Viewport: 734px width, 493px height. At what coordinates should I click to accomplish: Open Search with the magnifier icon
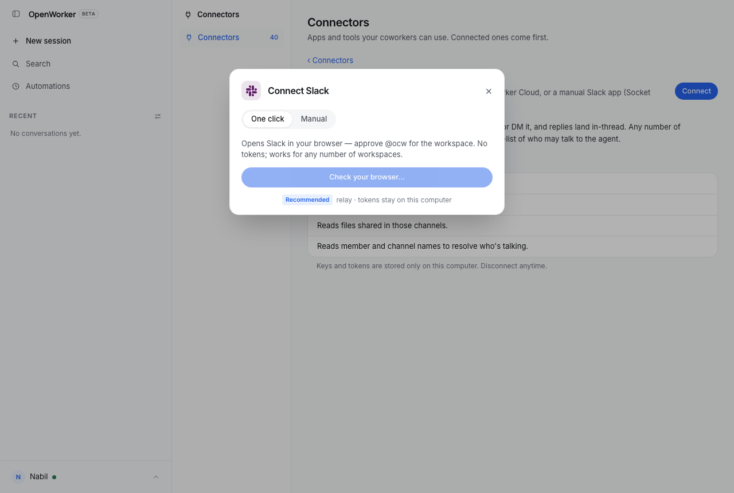(15, 64)
